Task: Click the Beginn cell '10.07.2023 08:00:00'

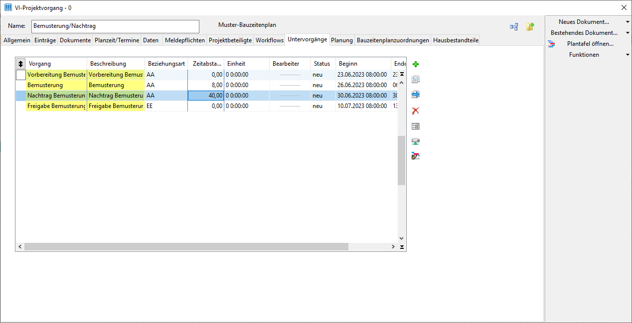Action: click(x=363, y=106)
